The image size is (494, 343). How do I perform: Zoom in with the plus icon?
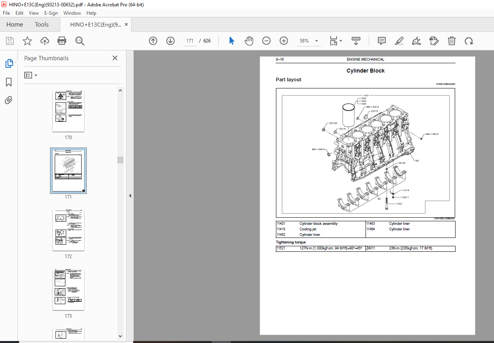[x=284, y=41]
